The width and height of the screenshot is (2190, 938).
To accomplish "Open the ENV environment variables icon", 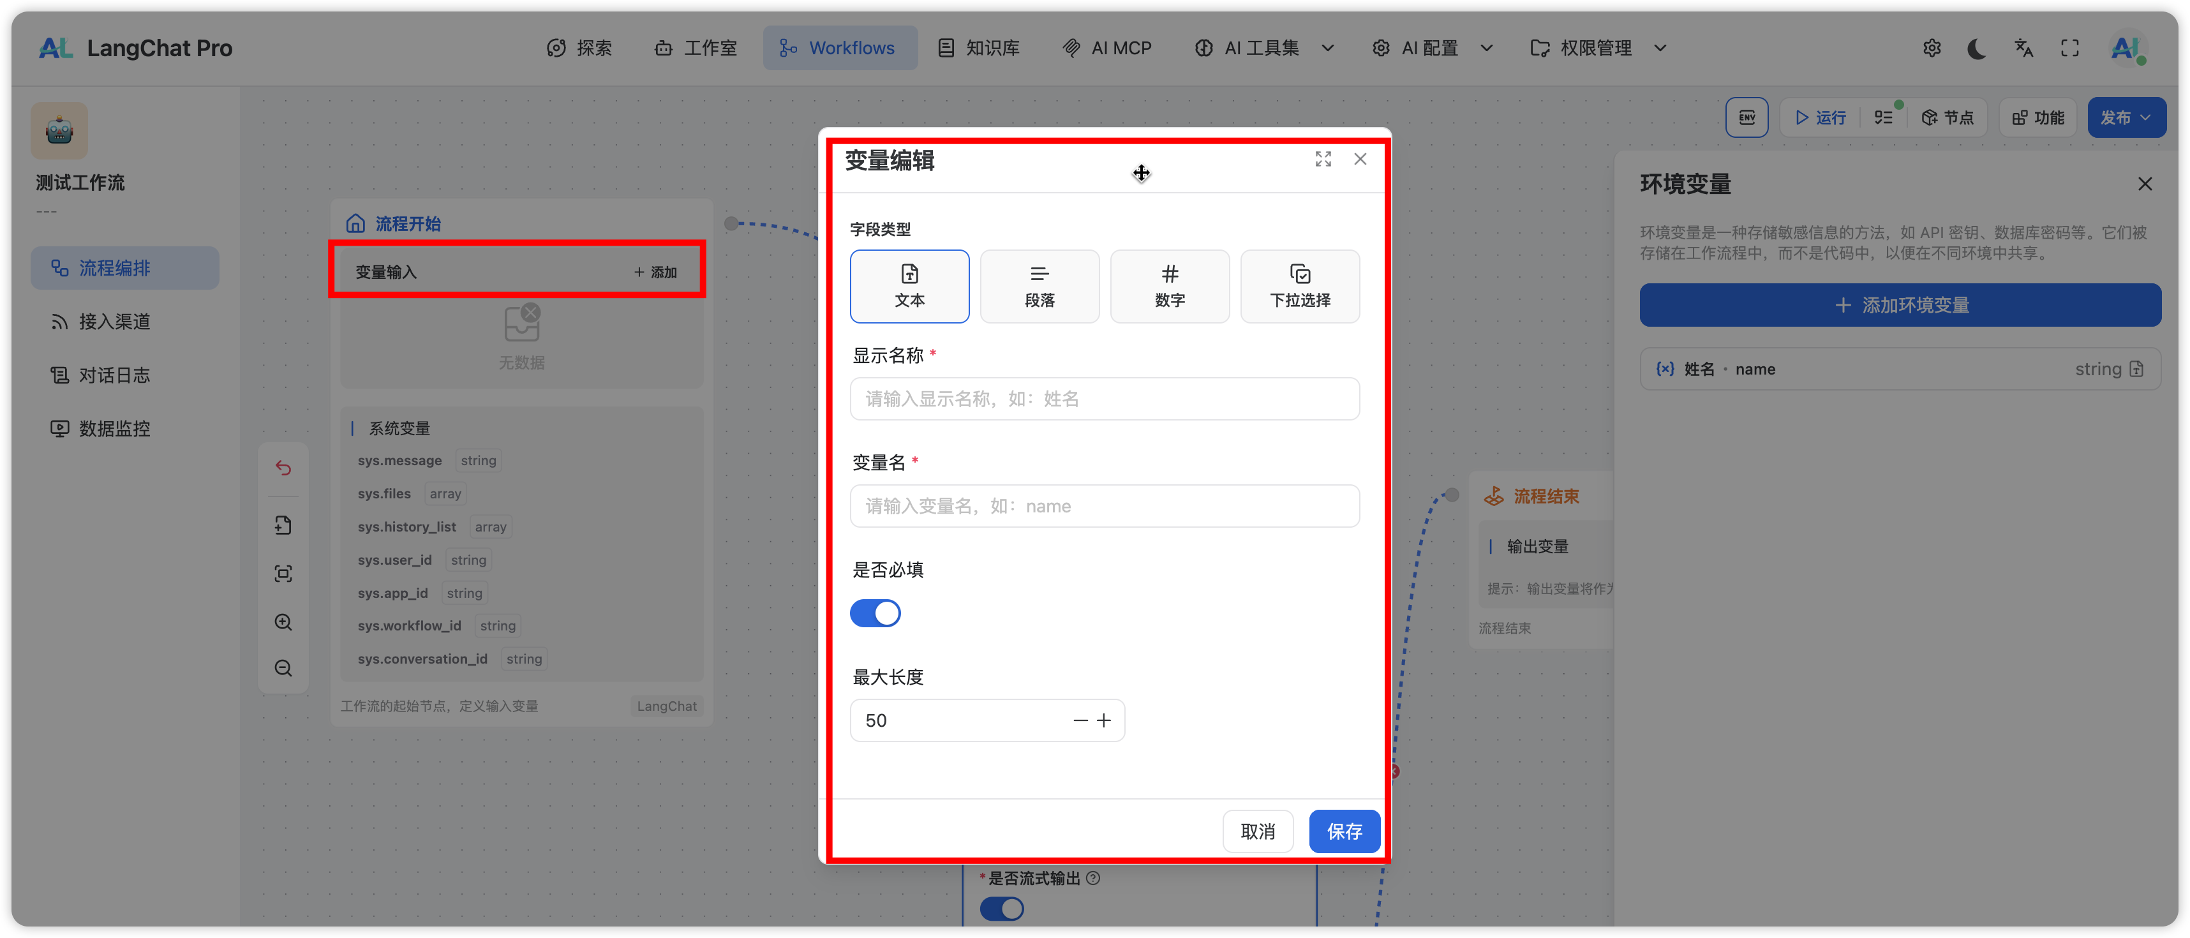I will click(x=1747, y=117).
